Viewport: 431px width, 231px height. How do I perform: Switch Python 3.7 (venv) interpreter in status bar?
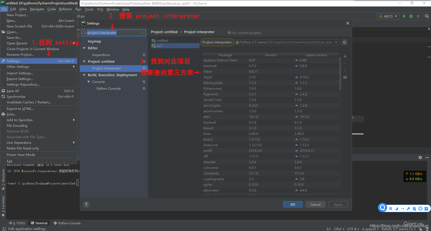click(398, 229)
